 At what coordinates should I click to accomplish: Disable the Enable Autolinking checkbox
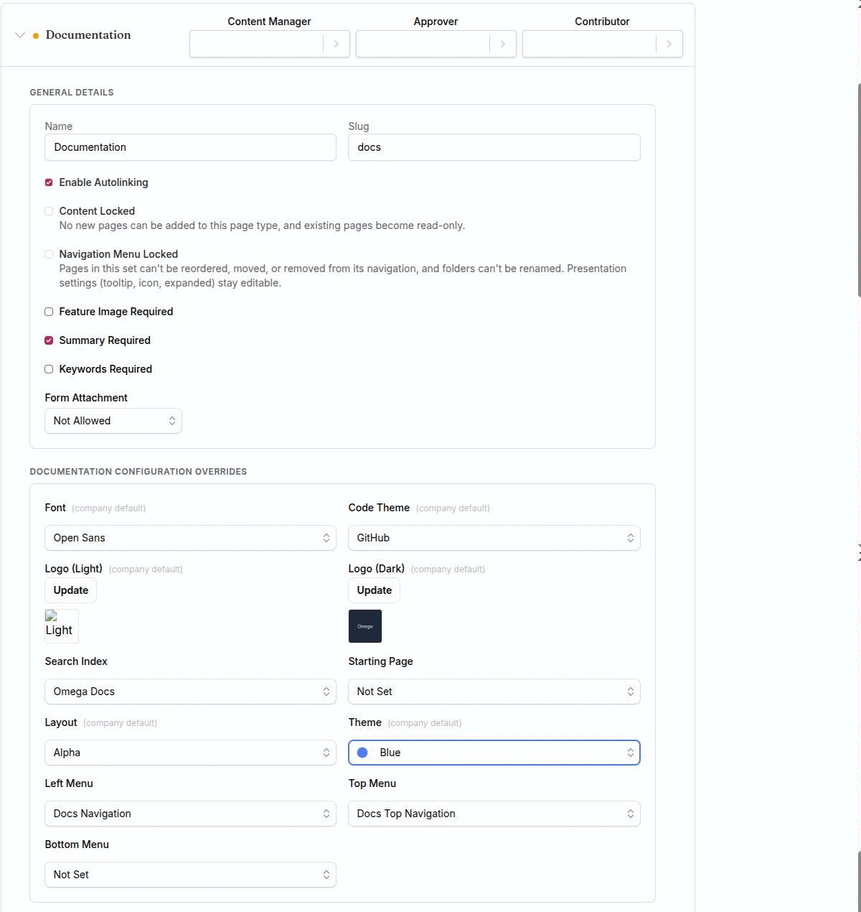[49, 182]
